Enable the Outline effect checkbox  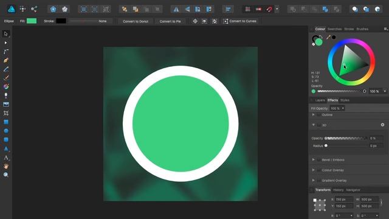(318, 115)
